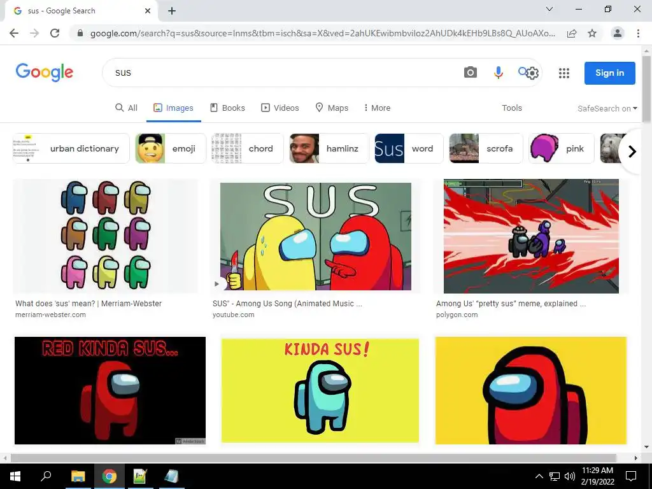Open a new tab with plus button

[x=172, y=11]
